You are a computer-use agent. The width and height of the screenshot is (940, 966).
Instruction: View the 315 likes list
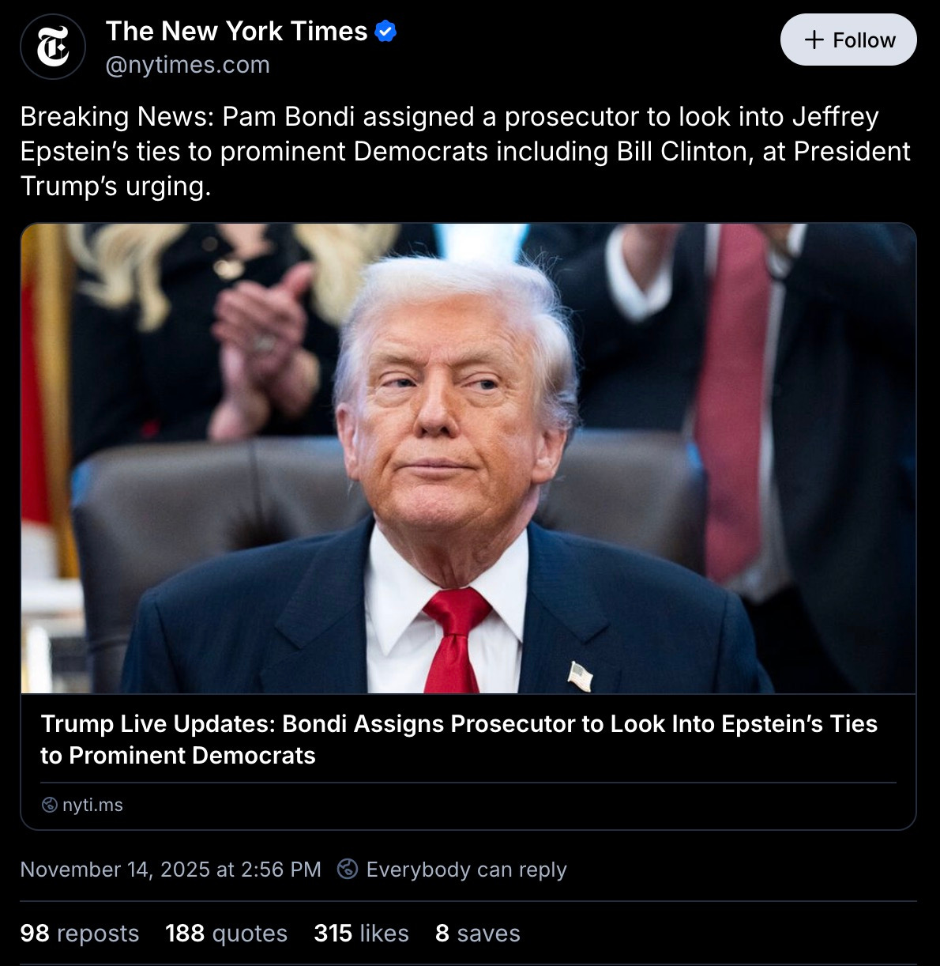coord(361,933)
